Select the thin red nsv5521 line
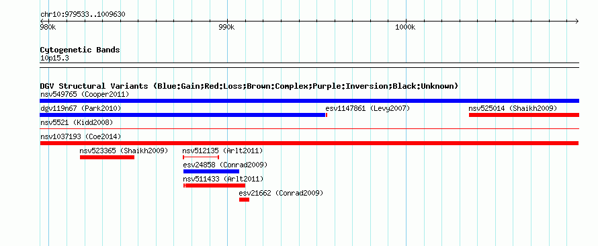 309,129
